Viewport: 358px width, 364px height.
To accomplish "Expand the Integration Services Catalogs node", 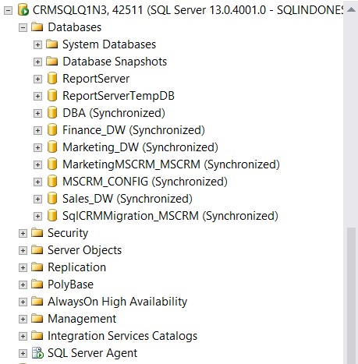I will click(x=23, y=336).
